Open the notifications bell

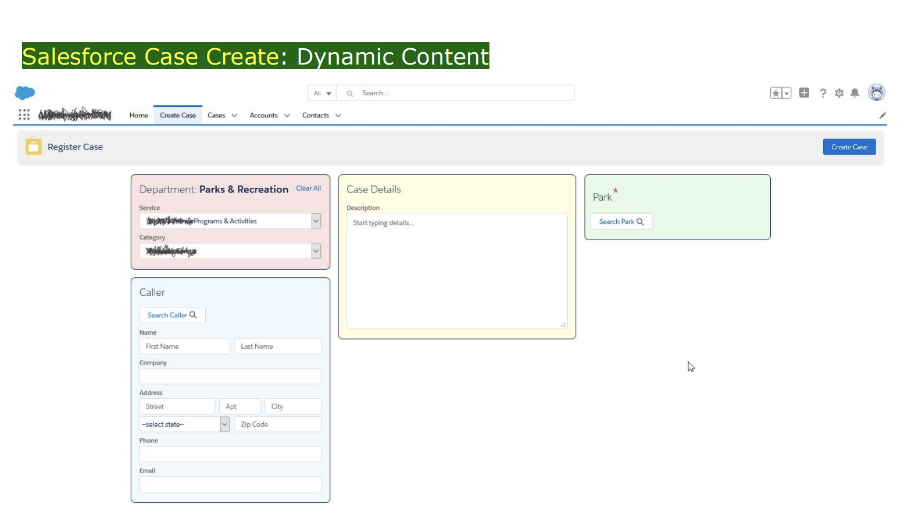(x=855, y=93)
